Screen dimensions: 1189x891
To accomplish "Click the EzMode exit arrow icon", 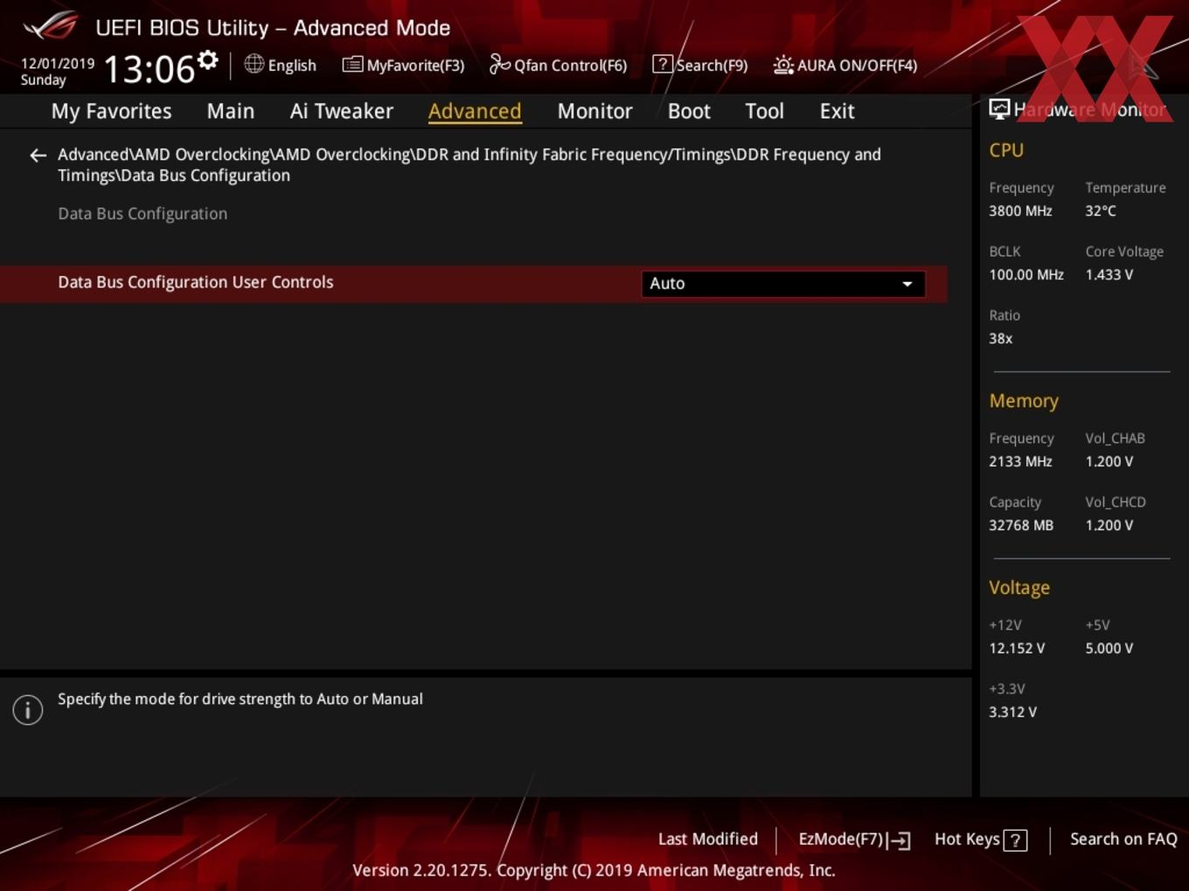I will click(x=899, y=840).
